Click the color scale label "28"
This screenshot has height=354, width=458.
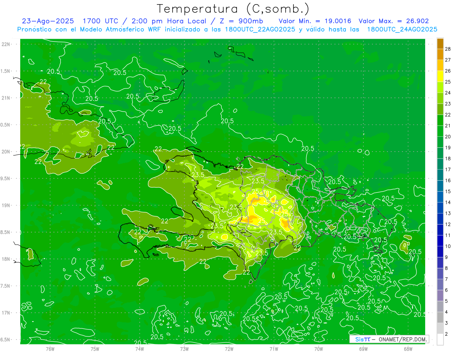(x=448, y=49)
